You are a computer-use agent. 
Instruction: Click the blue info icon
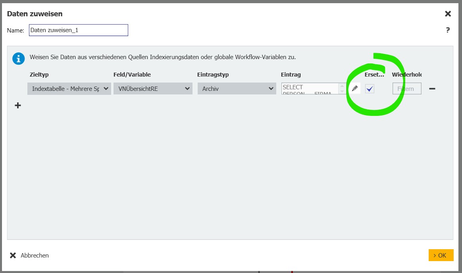tap(18, 59)
